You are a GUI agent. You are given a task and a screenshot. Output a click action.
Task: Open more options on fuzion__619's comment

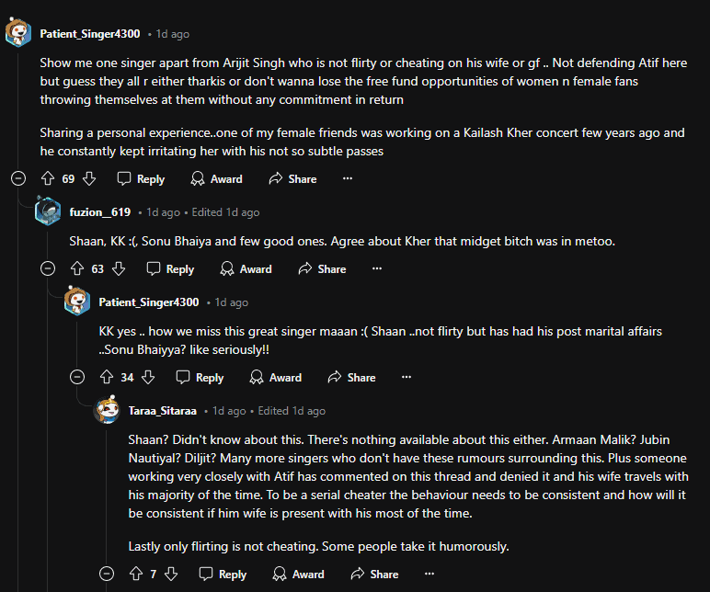click(x=376, y=268)
